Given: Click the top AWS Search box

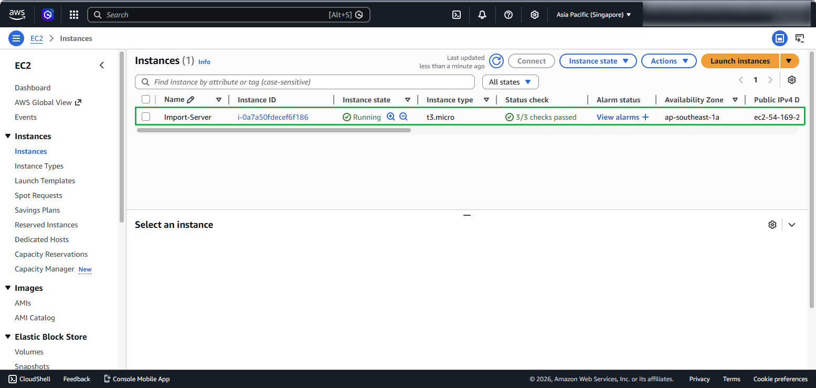Looking at the screenshot, I should pos(229,15).
